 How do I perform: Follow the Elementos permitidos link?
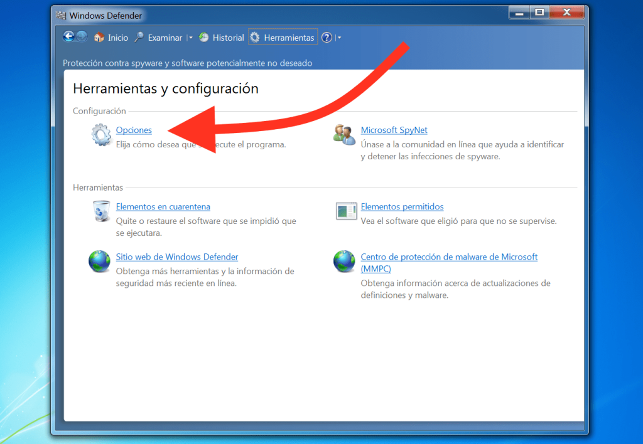click(x=402, y=206)
